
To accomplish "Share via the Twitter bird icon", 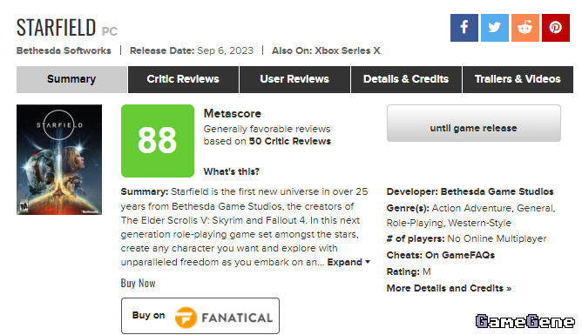I will click(494, 28).
